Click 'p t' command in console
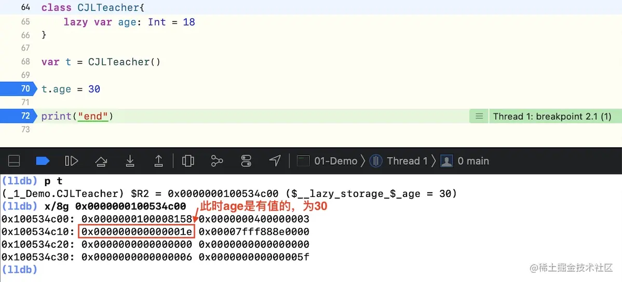This screenshot has height=282, width=622. point(53,181)
